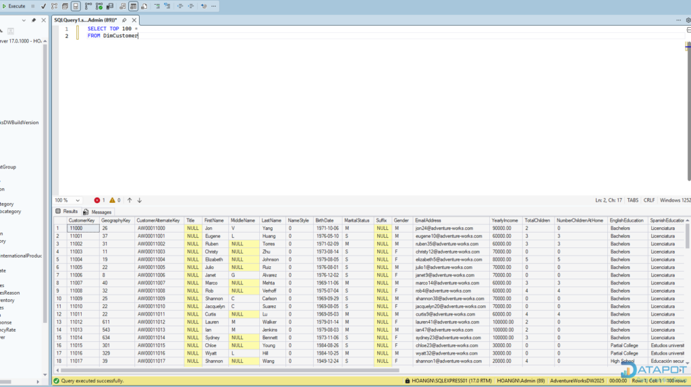Click the CustomerKey column header

click(x=82, y=220)
